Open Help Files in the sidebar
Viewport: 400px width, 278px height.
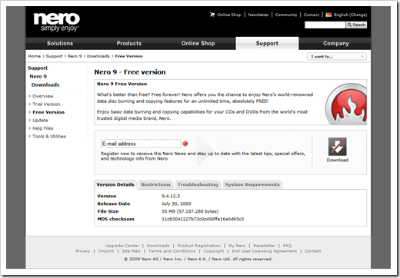click(43, 128)
